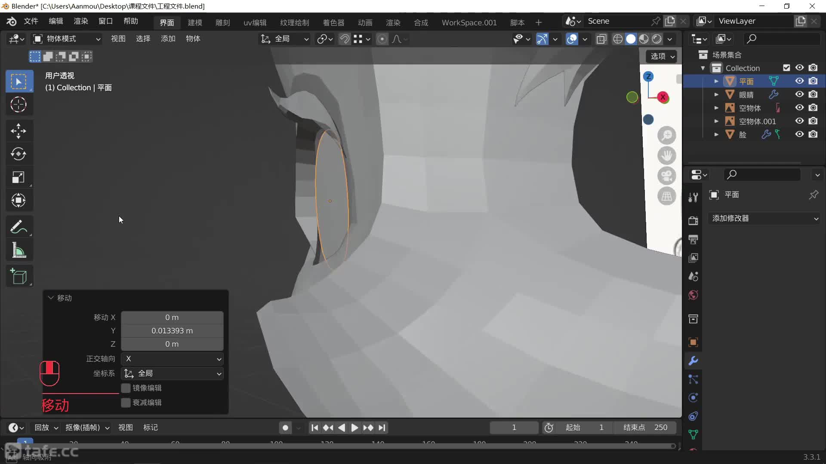
Task: Click the pan view hand icon
Action: point(666,156)
